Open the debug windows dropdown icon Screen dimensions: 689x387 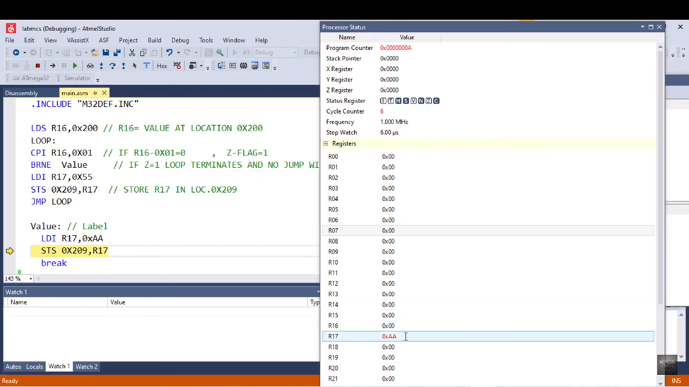[x=192, y=66]
